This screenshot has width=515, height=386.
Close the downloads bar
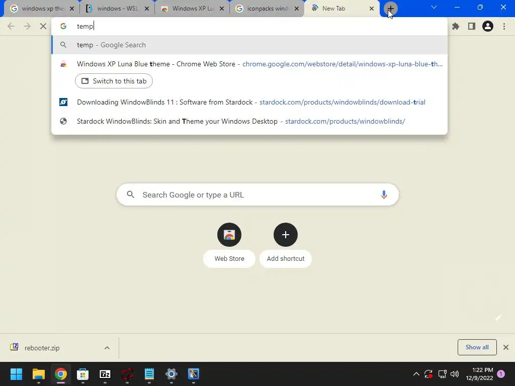tap(506, 347)
